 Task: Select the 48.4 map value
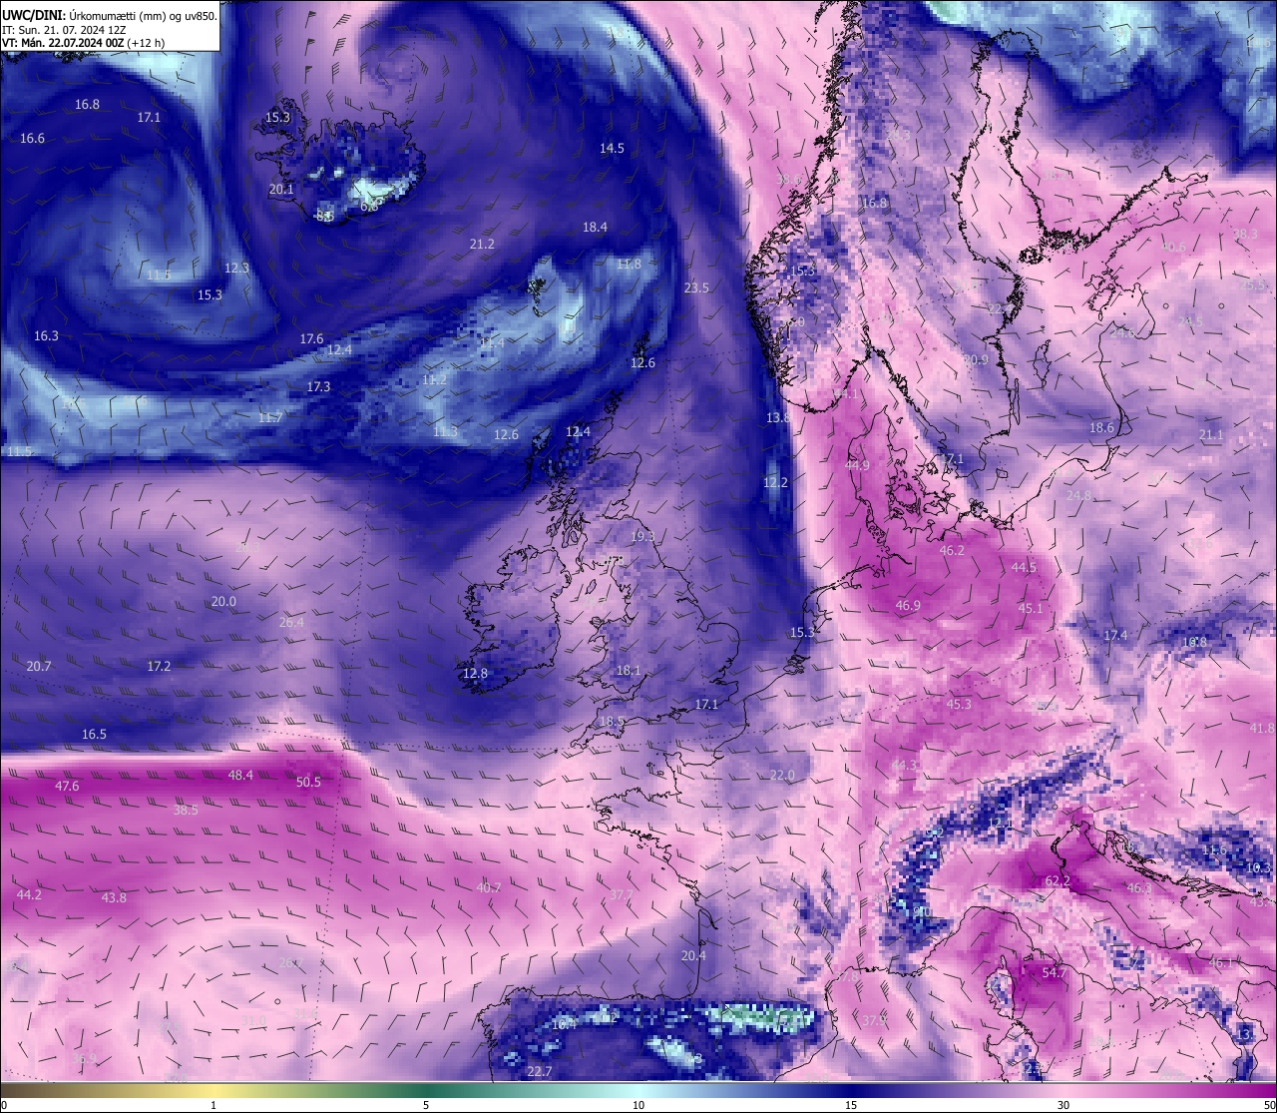click(240, 776)
